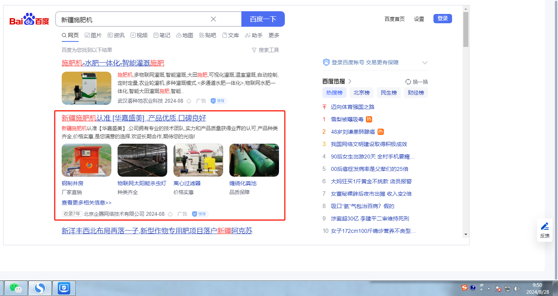This screenshot has height=296, width=558.
Task: Select the 北京榜 hot list tab
Action: [x=361, y=93]
